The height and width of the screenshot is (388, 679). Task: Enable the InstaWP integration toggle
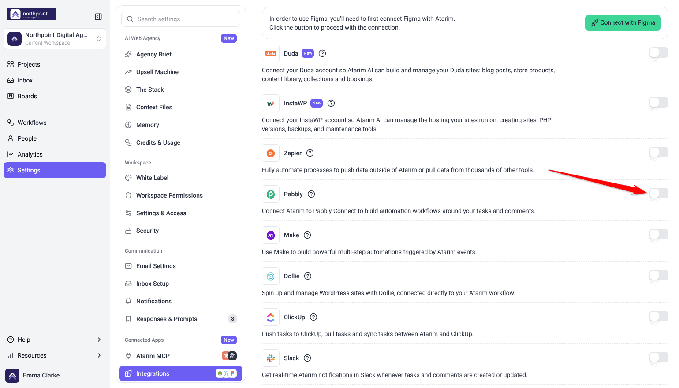tap(659, 102)
